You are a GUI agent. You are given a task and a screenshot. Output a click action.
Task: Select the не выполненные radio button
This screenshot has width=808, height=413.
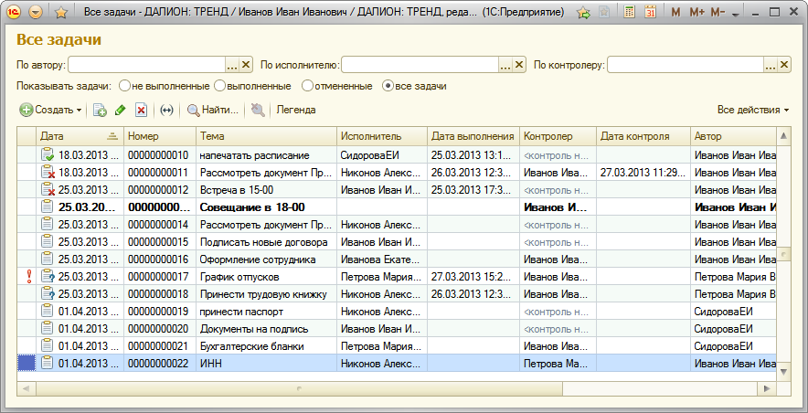pyautogui.click(x=124, y=86)
